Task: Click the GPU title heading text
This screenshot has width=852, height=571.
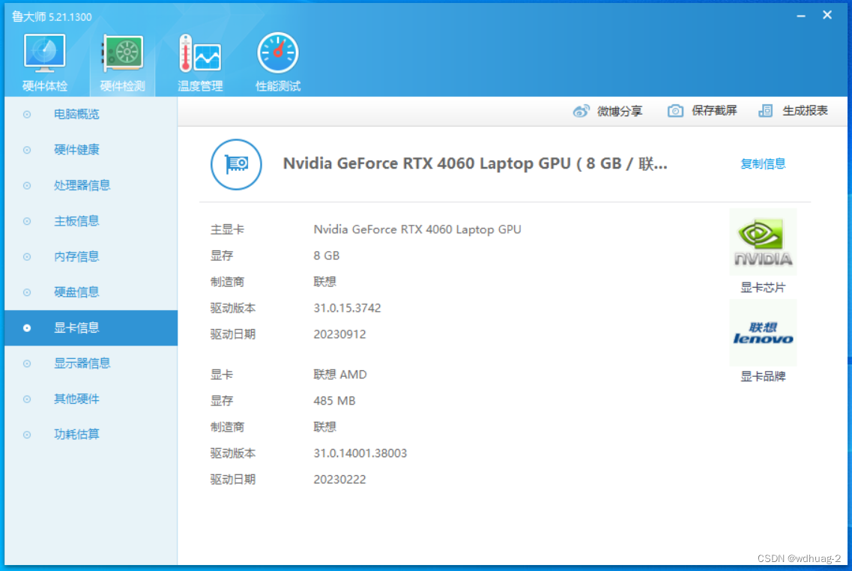Action: (x=475, y=163)
